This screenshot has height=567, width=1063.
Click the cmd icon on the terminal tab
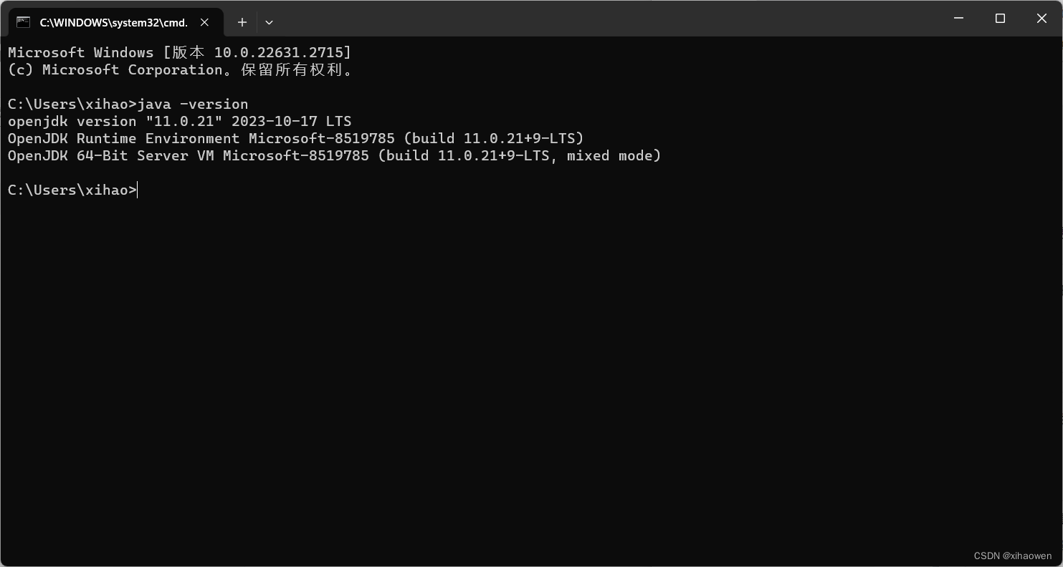(24, 21)
